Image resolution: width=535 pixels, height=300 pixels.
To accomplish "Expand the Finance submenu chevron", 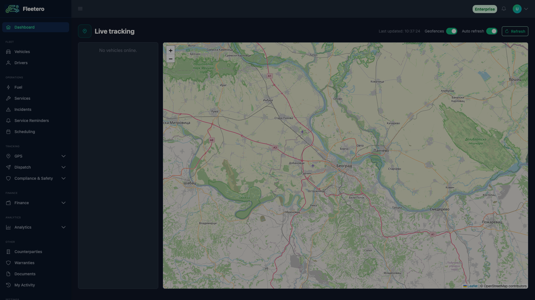I will pos(64,203).
